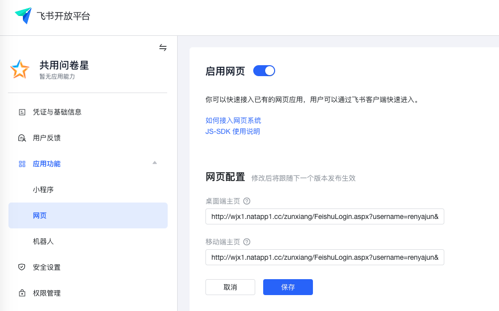Click the 用户反馈 headset icon
The width and height of the screenshot is (499, 311).
pos(22,138)
